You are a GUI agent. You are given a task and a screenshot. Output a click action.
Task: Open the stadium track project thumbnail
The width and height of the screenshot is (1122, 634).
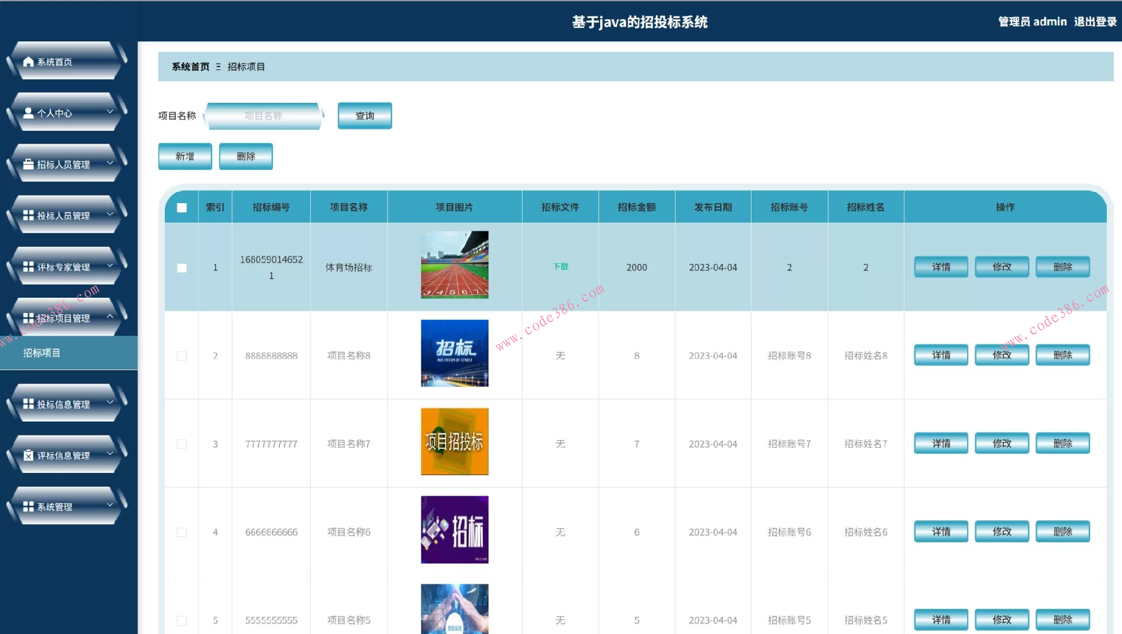455,265
